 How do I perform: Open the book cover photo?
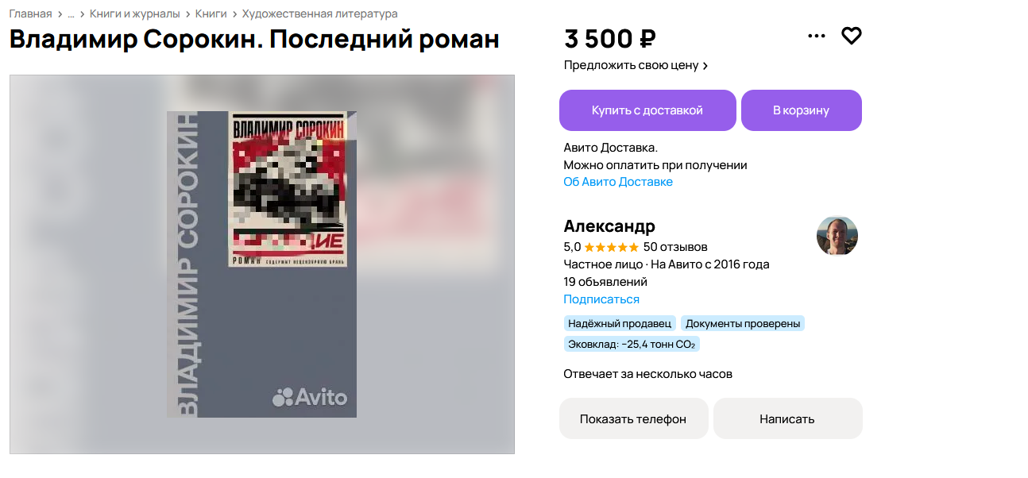[x=262, y=264]
